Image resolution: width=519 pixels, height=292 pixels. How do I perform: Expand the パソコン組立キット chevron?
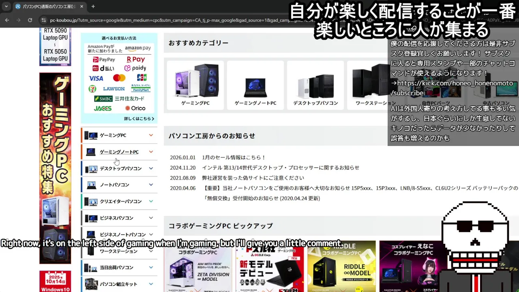coord(151,284)
